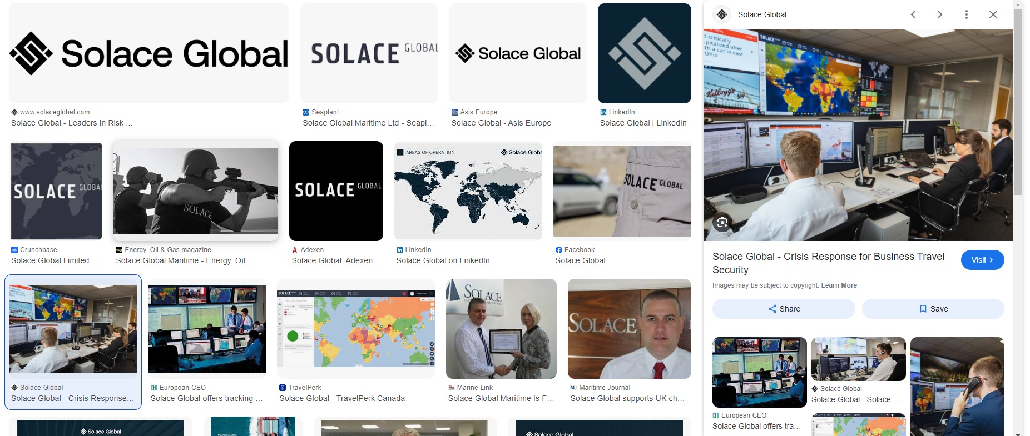Image resolution: width=1030 pixels, height=436 pixels.
Task: Go to next image in preview panel
Action: pyautogui.click(x=940, y=14)
